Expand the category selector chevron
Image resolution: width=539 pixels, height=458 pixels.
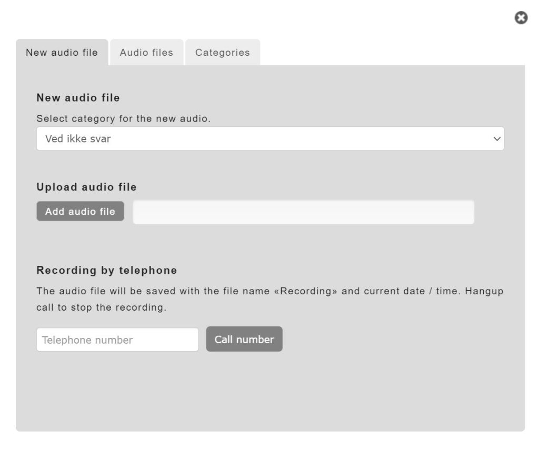click(x=497, y=138)
